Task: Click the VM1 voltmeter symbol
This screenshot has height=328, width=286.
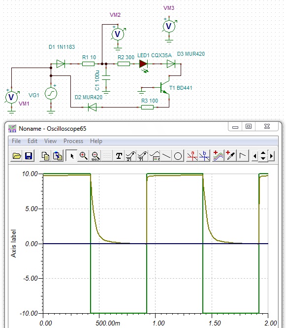Action: pos(11,97)
